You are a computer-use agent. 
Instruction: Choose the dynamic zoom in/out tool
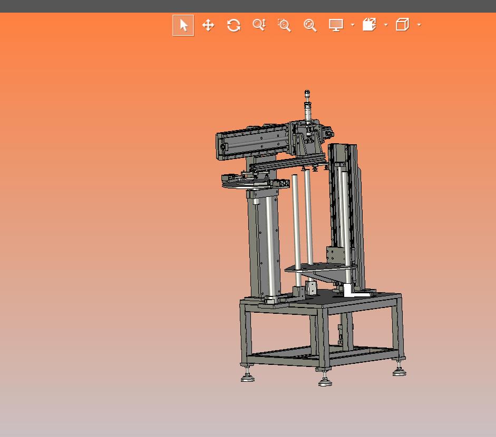[x=259, y=25]
